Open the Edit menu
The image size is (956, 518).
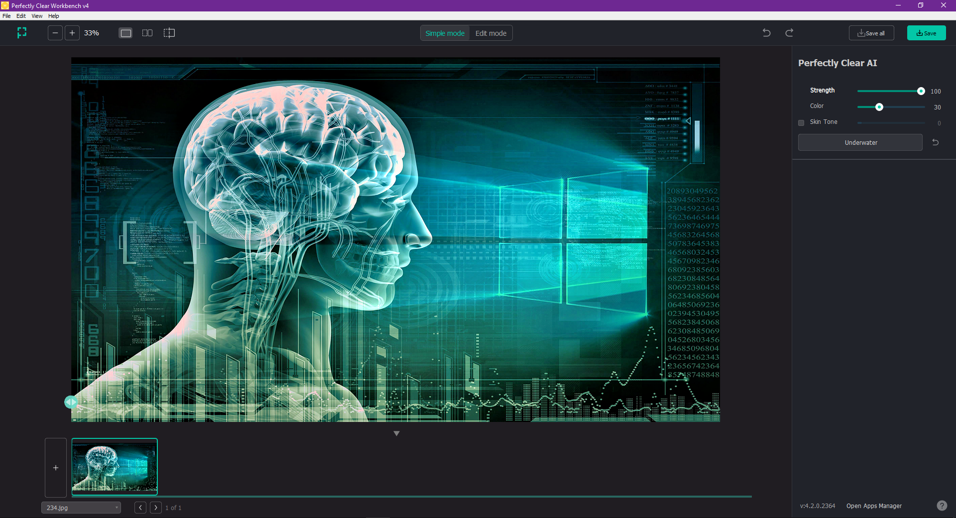[21, 16]
